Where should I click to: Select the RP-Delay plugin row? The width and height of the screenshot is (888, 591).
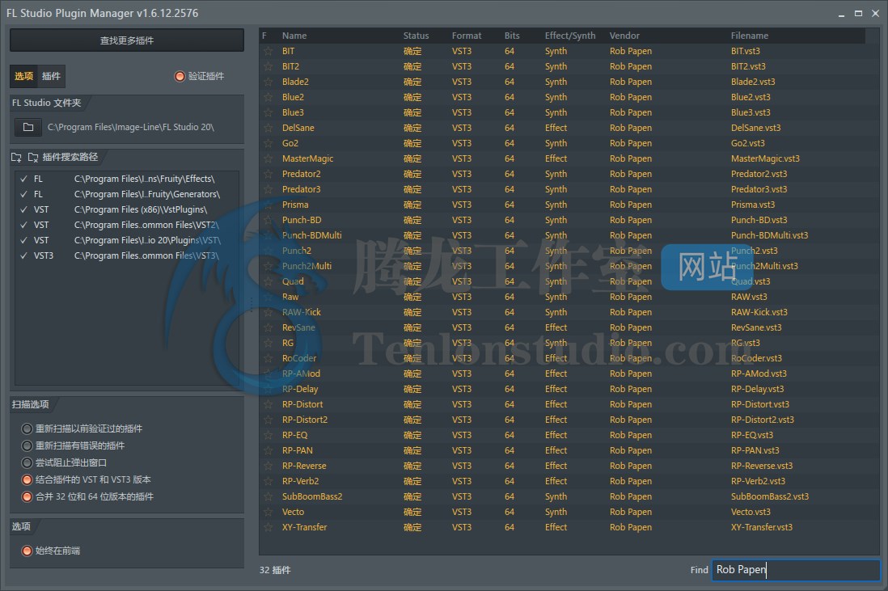coord(568,389)
